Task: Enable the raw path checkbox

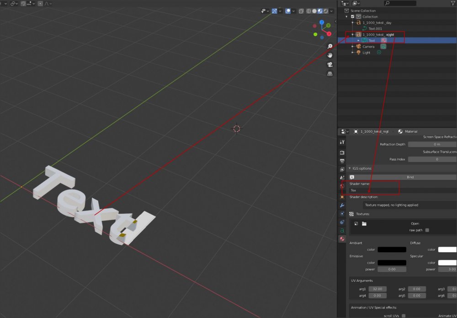Action: pos(427,230)
